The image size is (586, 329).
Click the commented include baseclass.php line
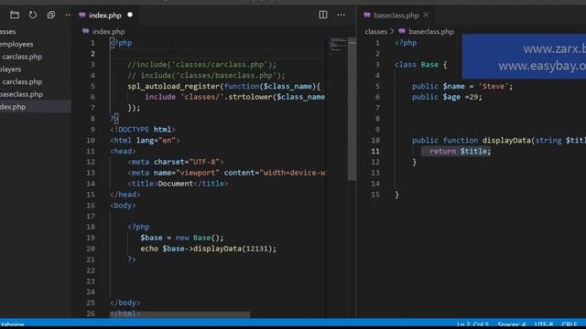coord(206,75)
